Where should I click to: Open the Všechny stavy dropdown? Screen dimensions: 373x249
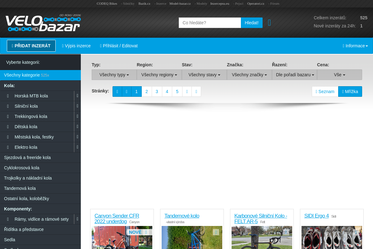coord(204,75)
